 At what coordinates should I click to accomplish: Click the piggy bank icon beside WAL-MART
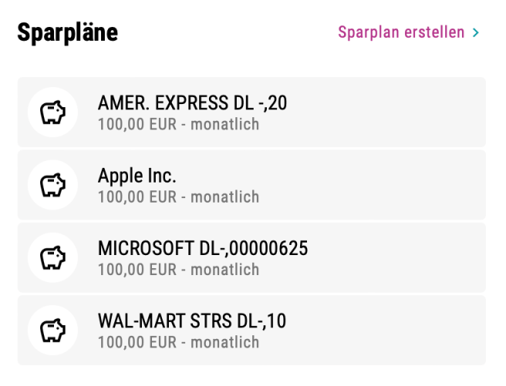coord(52,330)
